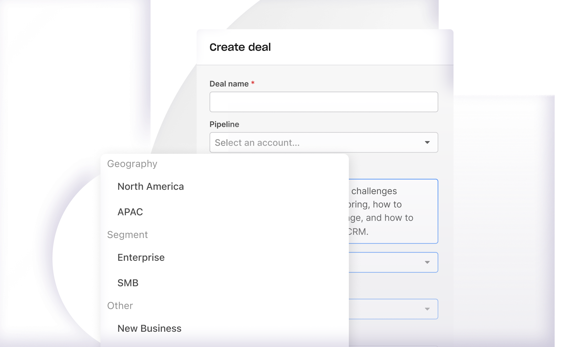Click the required asterisk beside Deal name
The width and height of the screenshot is (575, 347).
(x=252, y=83)
